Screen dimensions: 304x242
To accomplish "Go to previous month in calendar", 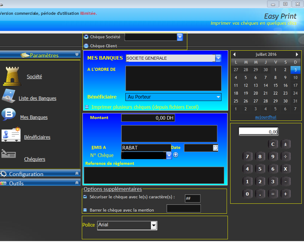I will point(235,55).
